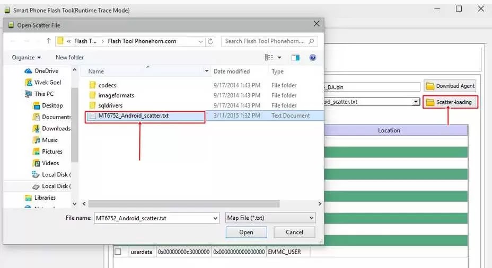492x268 pixels.
Task: Click the Download Agent path field
Action: point(372,87)
